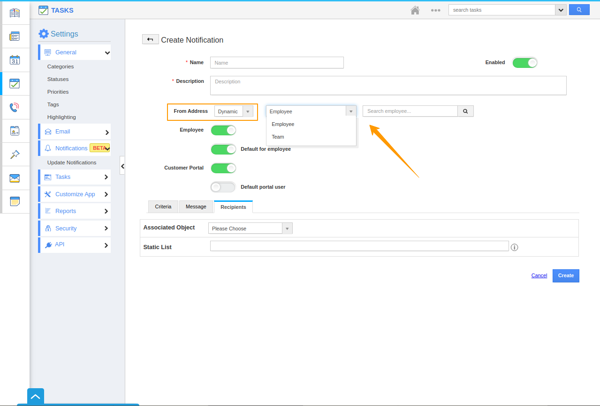
Task: Click the info icon next to Static List
Action: coord(514,247)
